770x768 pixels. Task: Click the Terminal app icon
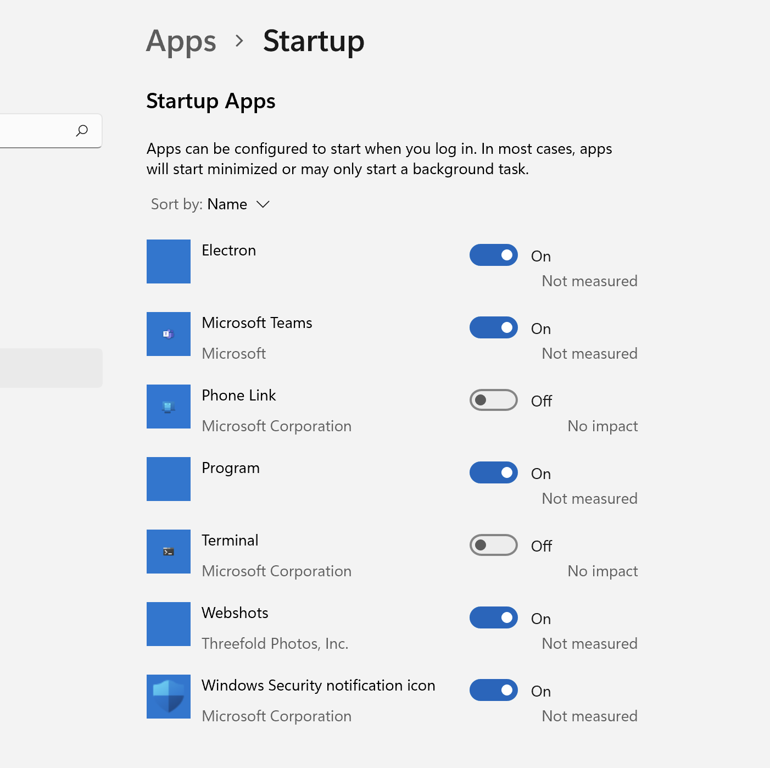click(x=169, y=552)
